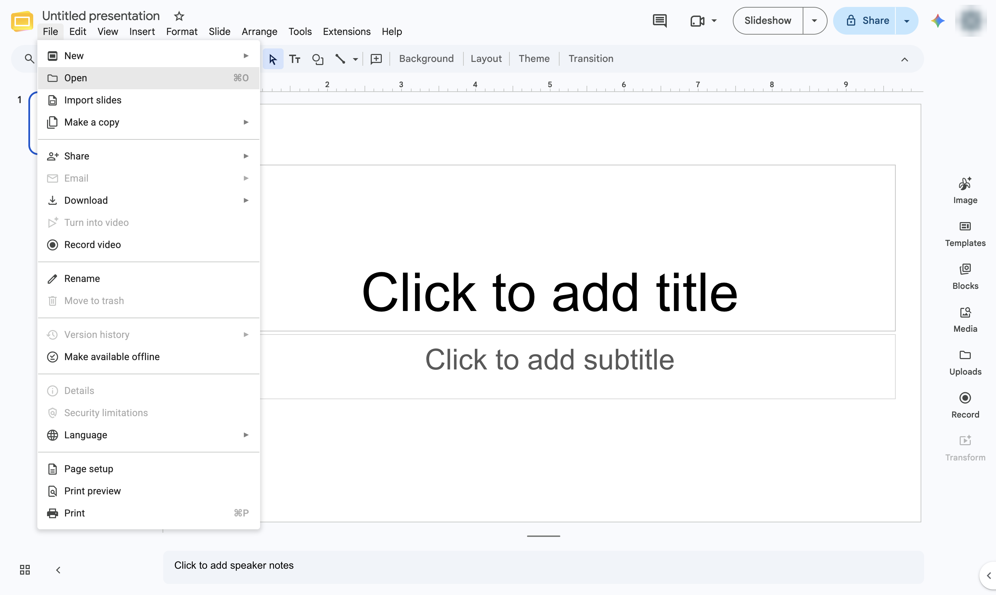Choose Import slides
This screenshot has width=996, height=595.
coord(148,100)
